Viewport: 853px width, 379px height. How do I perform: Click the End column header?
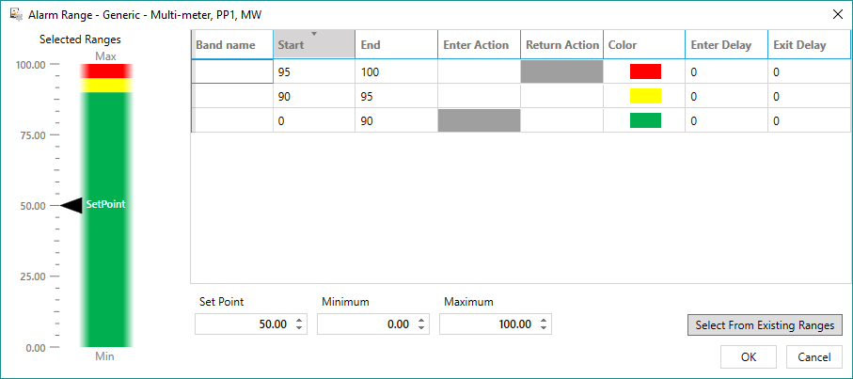[x=395, y=45]
